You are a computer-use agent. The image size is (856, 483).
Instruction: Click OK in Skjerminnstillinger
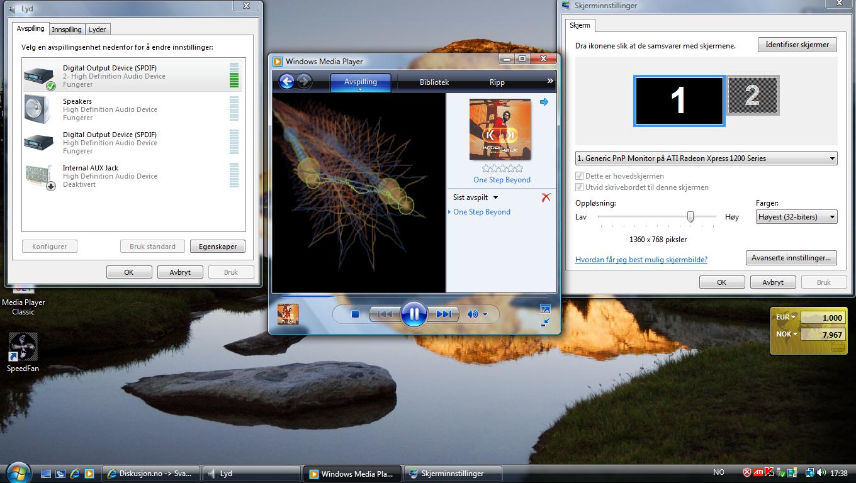pos(722,282)
